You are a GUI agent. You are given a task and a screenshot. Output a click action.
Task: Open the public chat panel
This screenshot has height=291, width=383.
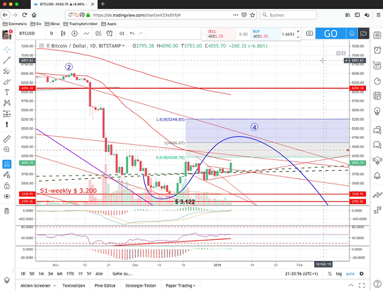[x=377, y=130]
